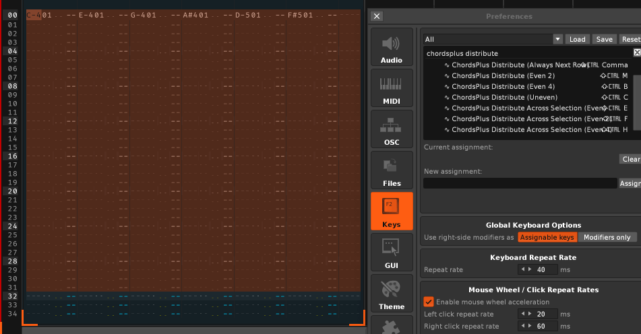Open the MIDI preferences section
Image resolution: width=641 pixels, height=334 pixels.
pyautogui.click(x=392, y=90)
